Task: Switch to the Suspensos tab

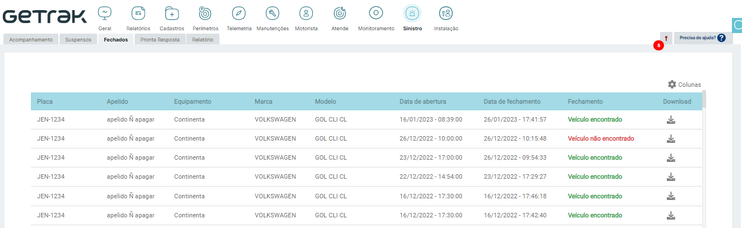Action: [x=78, y=40]
